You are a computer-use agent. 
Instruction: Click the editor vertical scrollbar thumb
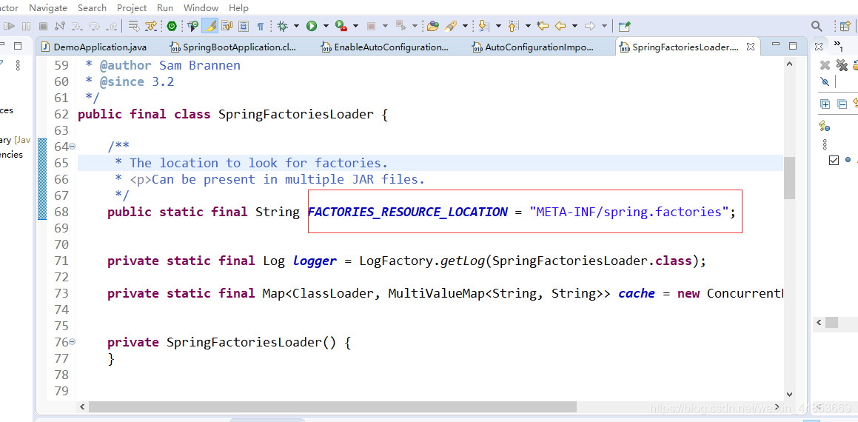(x=789, y=178)
